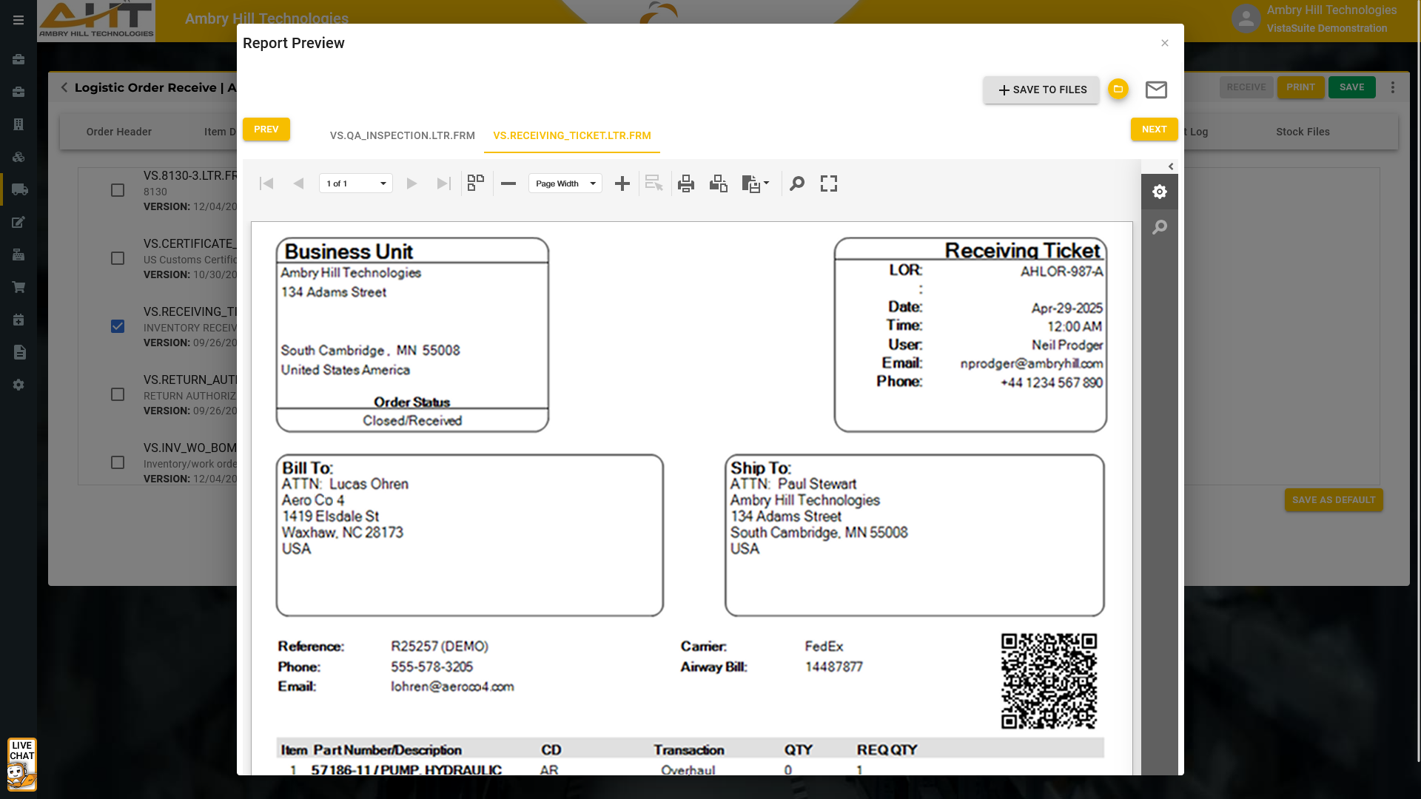Image resolution: width=1421 pixels, height=799 pixels.
Task: Click the zoom out minus icon
Action: [508, 183]
